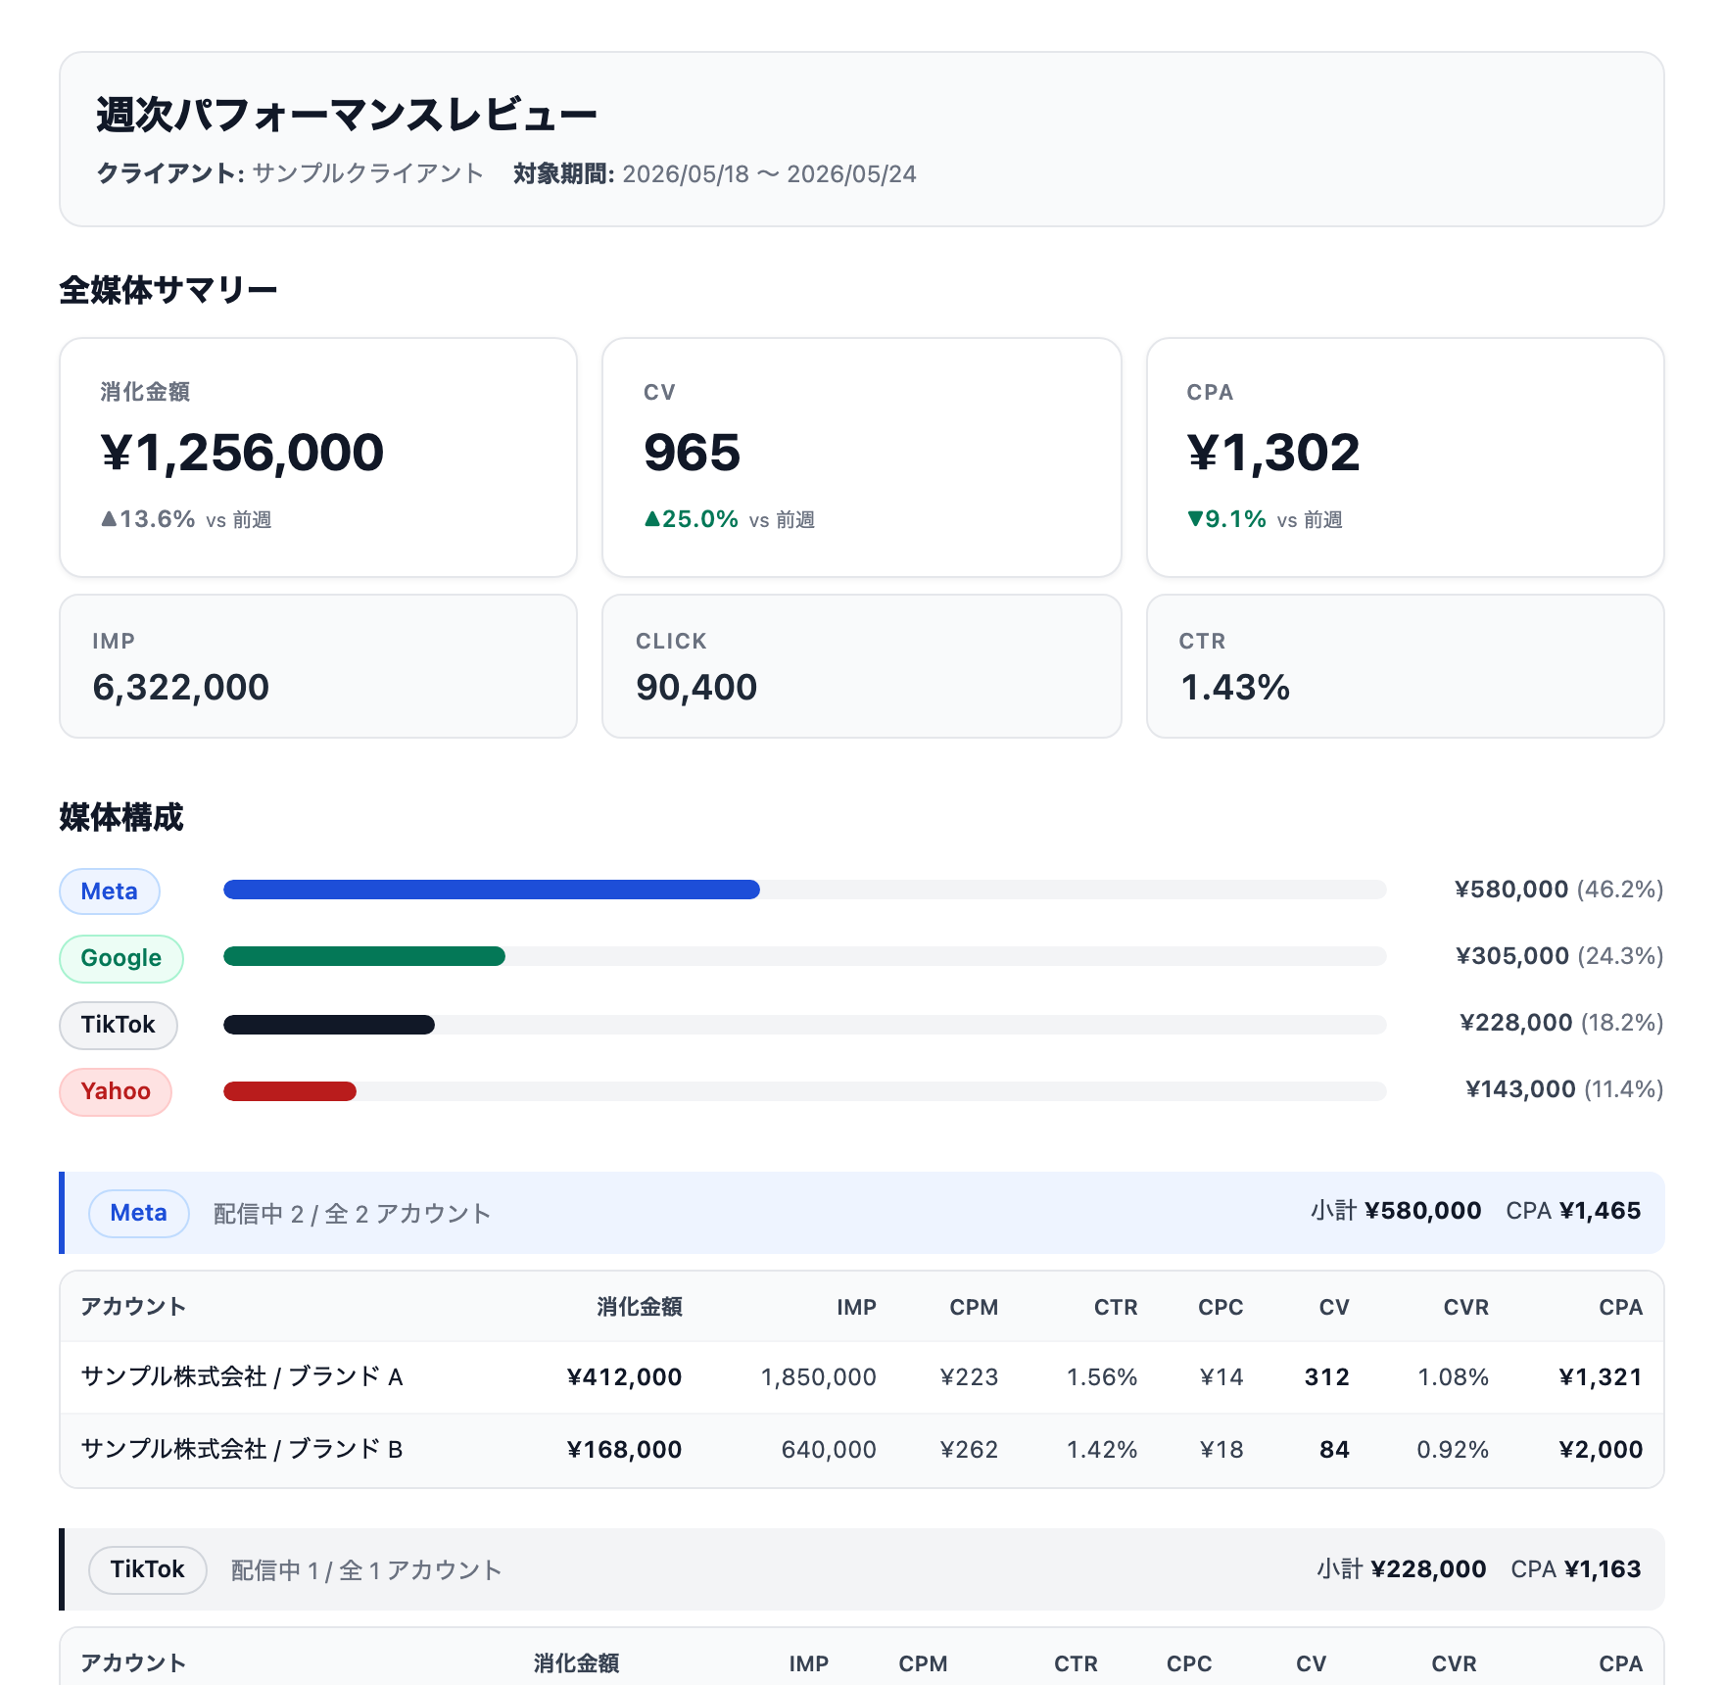Select the サンプル株式会社 / ブランド A row

(862, 1377)
